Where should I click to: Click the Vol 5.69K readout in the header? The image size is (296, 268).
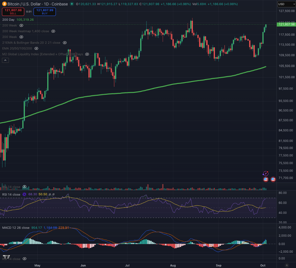(x=199, y=4)
